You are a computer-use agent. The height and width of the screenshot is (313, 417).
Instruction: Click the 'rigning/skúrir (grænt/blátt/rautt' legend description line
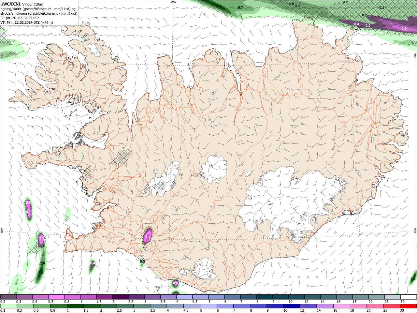pyautogui.click(x=38, y=9)
